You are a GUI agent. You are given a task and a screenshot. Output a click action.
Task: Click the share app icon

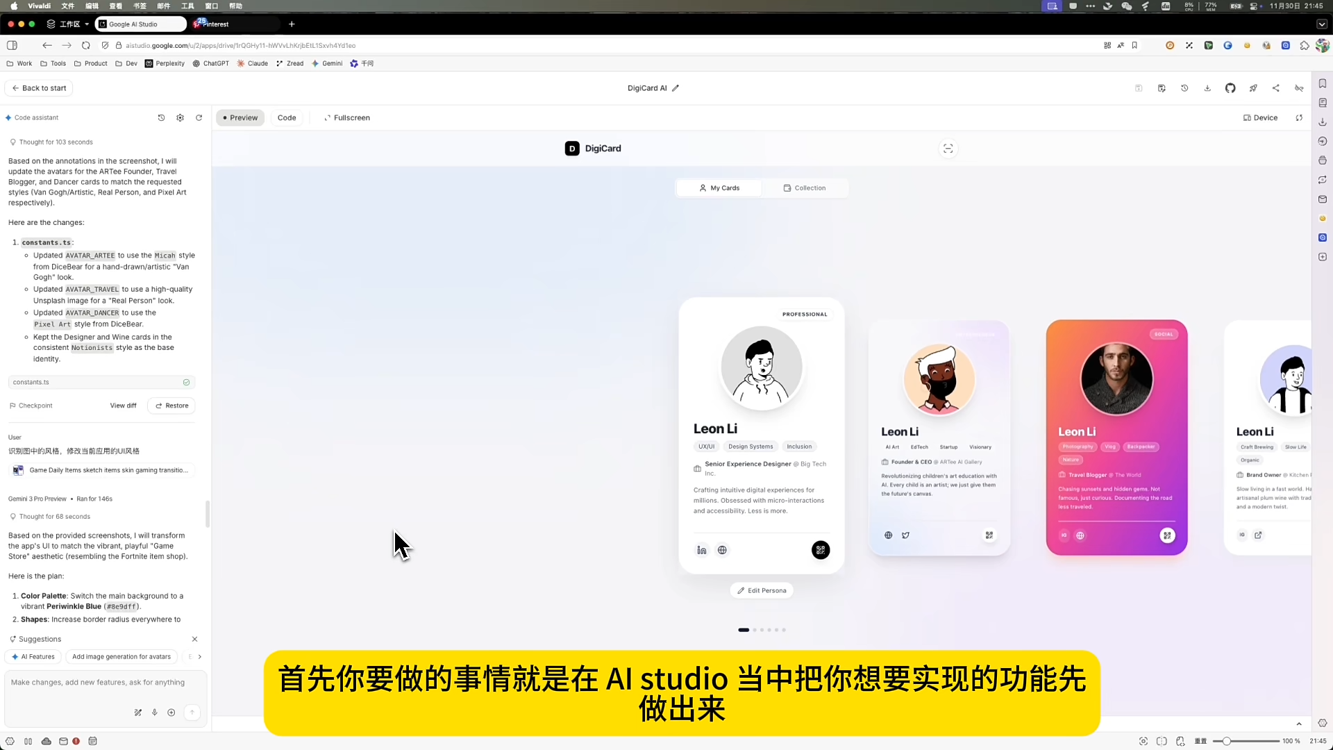(x=1275, y=88)
